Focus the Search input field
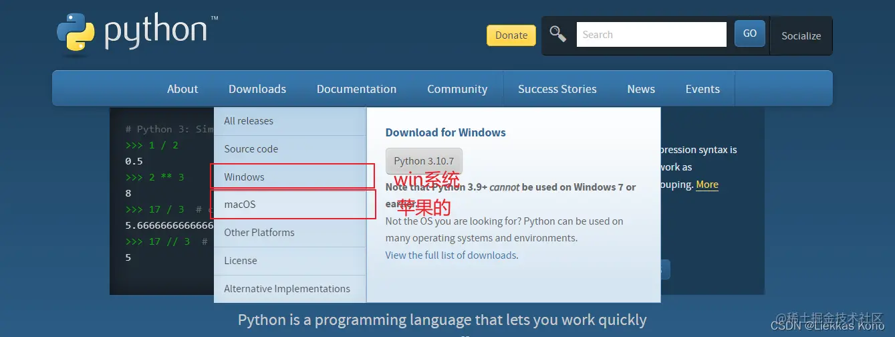The width and height of the screenshot is (895, 337). point(652,35)
